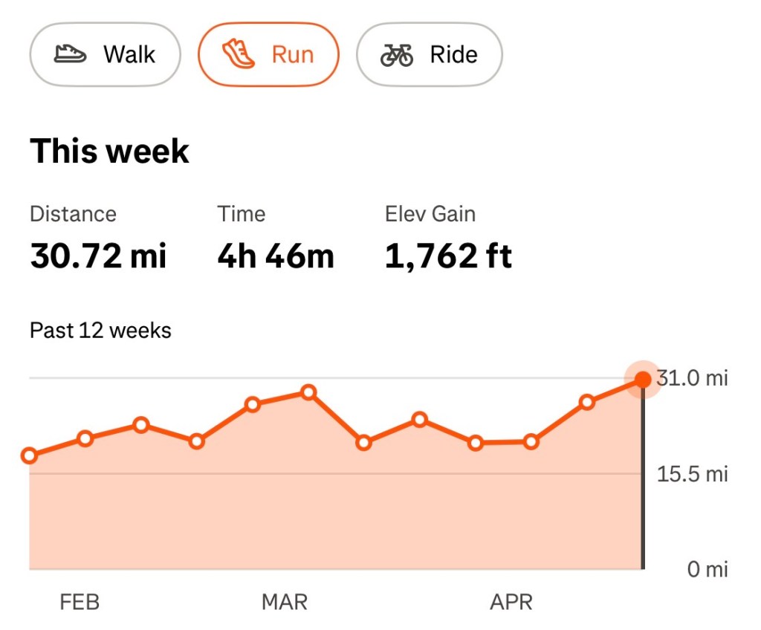Tap the 4h 46m time value
Image resolution: width=761 pixels, height=630 pixels.
click(x=276, y=256)
